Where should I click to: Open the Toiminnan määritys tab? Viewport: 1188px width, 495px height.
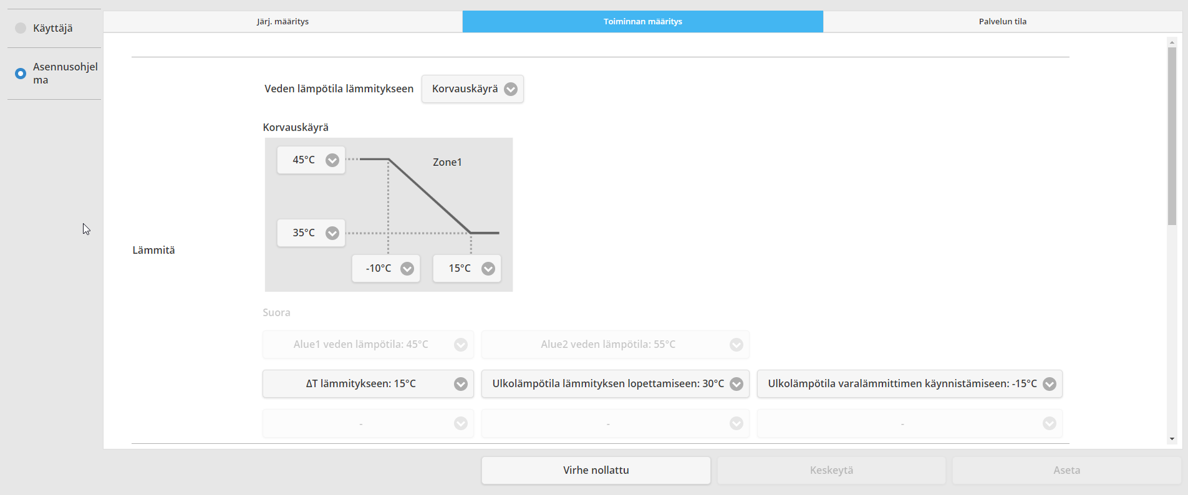click(642, 21)
